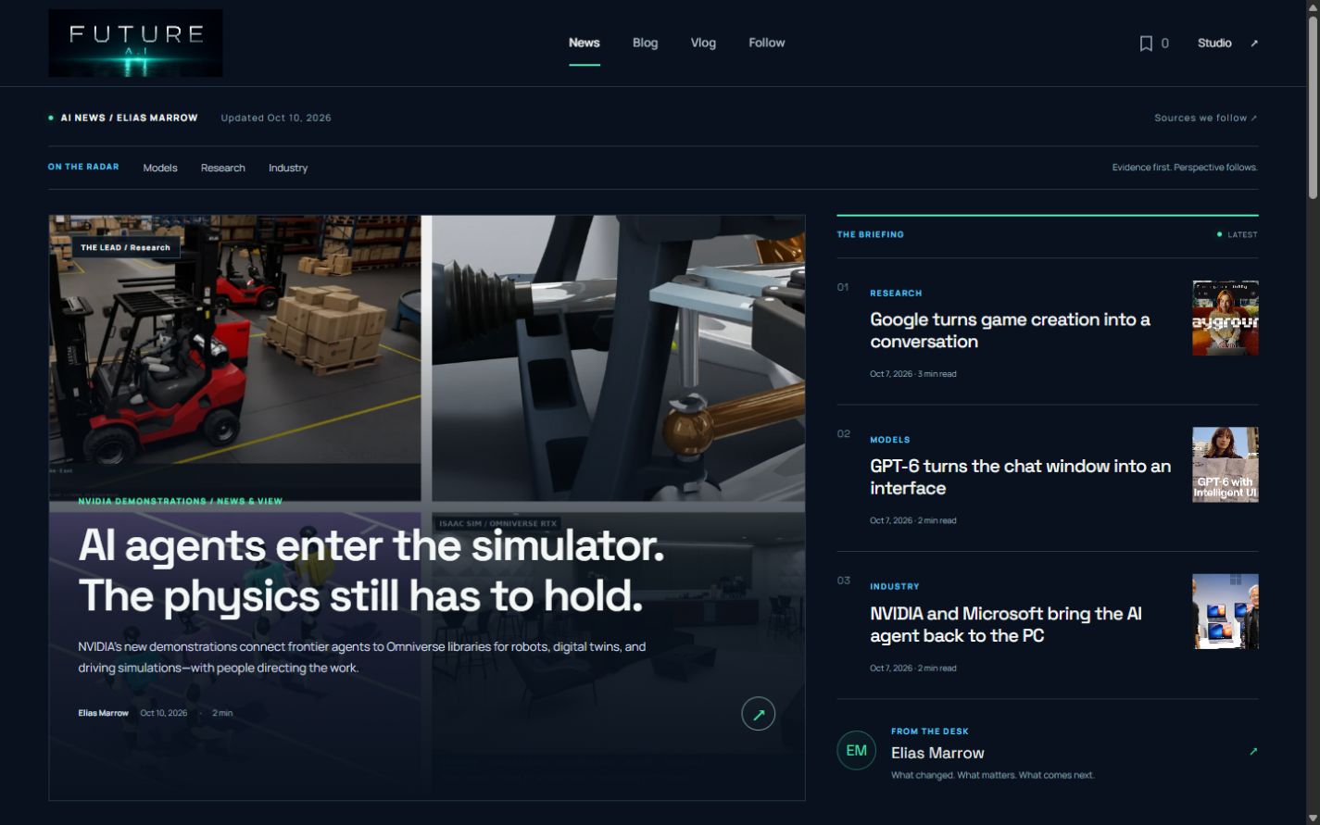This screenshot has height=825, width=1320.
Task: Open Google game creation article thumbnail
Action: pyautogui.click(x=1225, y=318)
